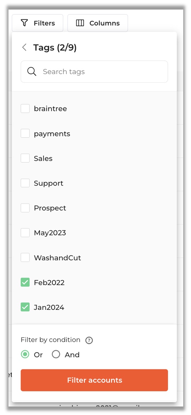Select the WashandCut tag checkbox

pos(25,257)
